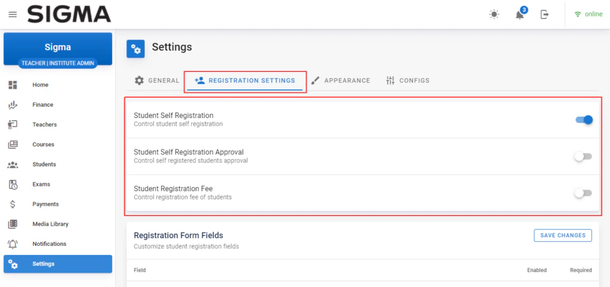Open the Configs tab
This screenshot has height=287, width=610.
pos(407,80)
